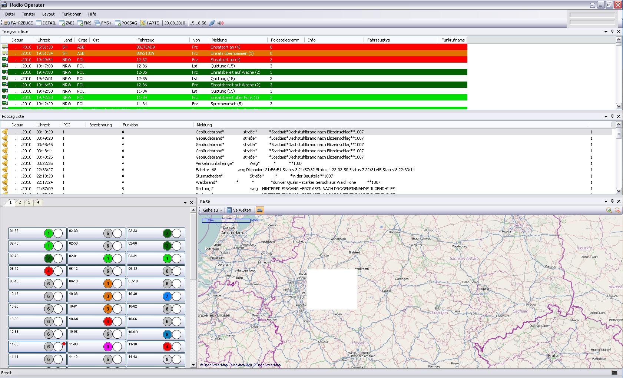Zoom in on the map
The image size is (623, 378).
pyautogui.click(x=609, y=210)
